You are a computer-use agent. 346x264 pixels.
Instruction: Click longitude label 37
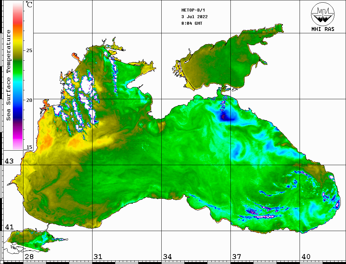coord(237,256)
